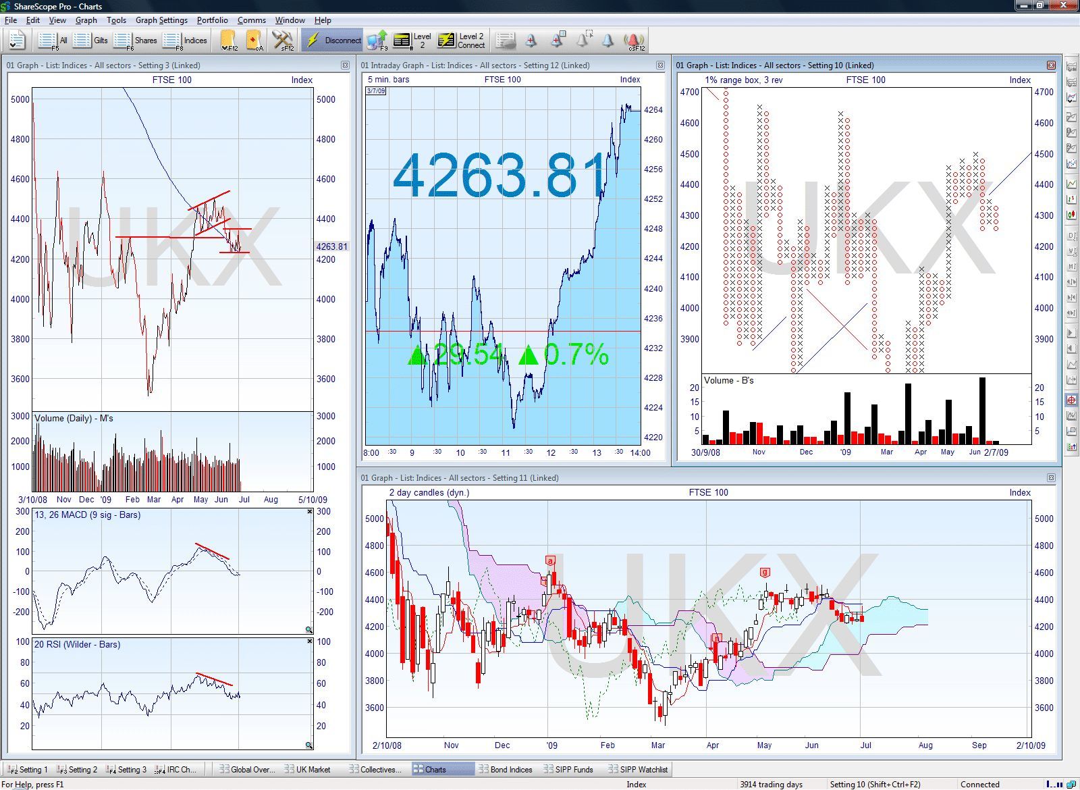Maximize the Setting 3 graph pane
Viewport: 1080px width, 790px height.
[345, 65]
